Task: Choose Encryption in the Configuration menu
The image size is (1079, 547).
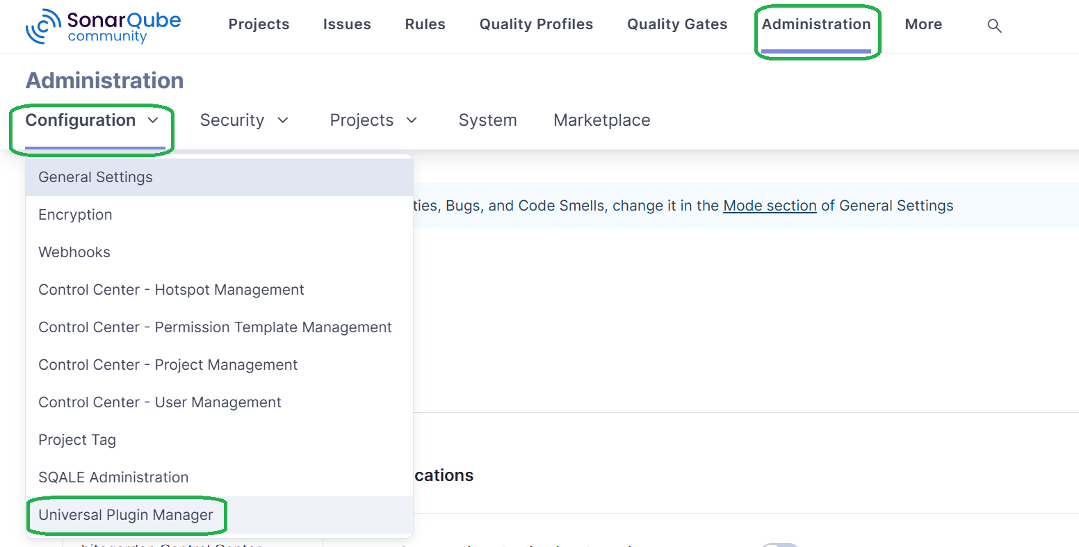Action: 75,215
